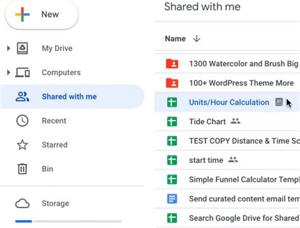The image size is (300, 228).
Task: Go to the Recent sidebar item
Action: coord(72,121)
